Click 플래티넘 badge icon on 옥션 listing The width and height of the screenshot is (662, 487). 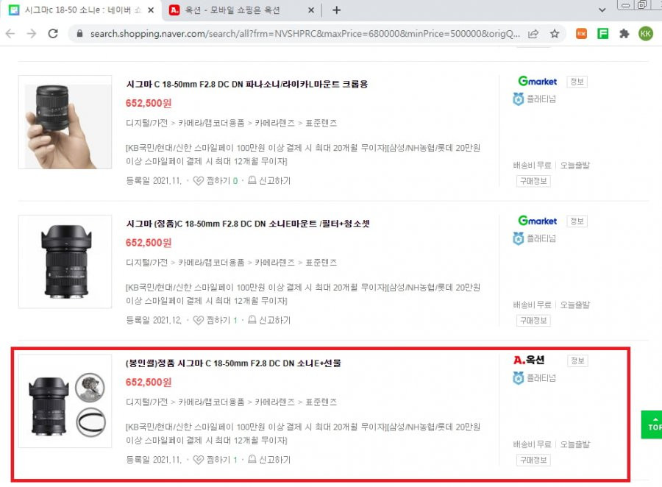[518, 377]
